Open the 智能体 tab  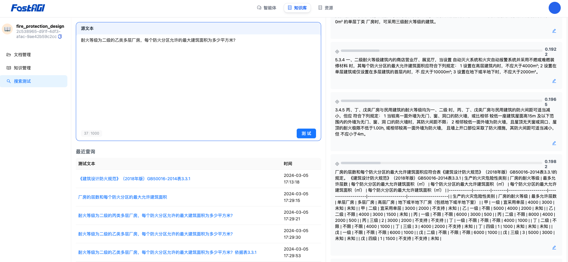[266, 8]
